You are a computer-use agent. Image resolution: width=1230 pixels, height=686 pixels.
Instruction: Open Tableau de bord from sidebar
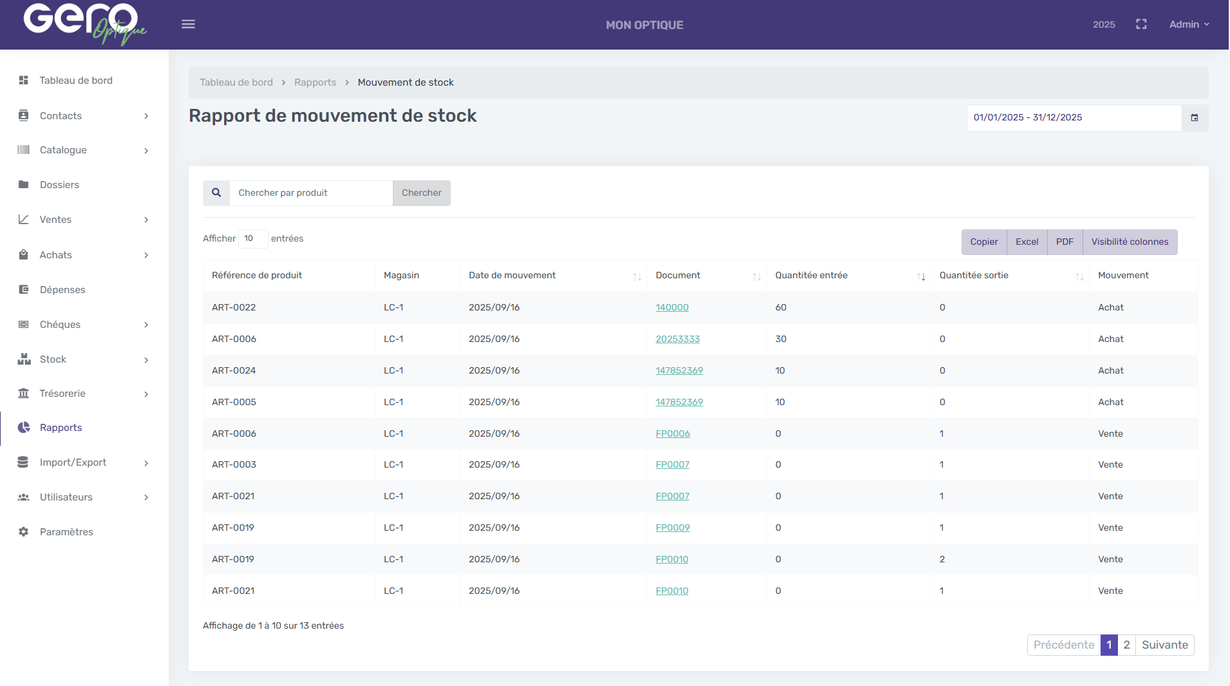coord(76,80)
